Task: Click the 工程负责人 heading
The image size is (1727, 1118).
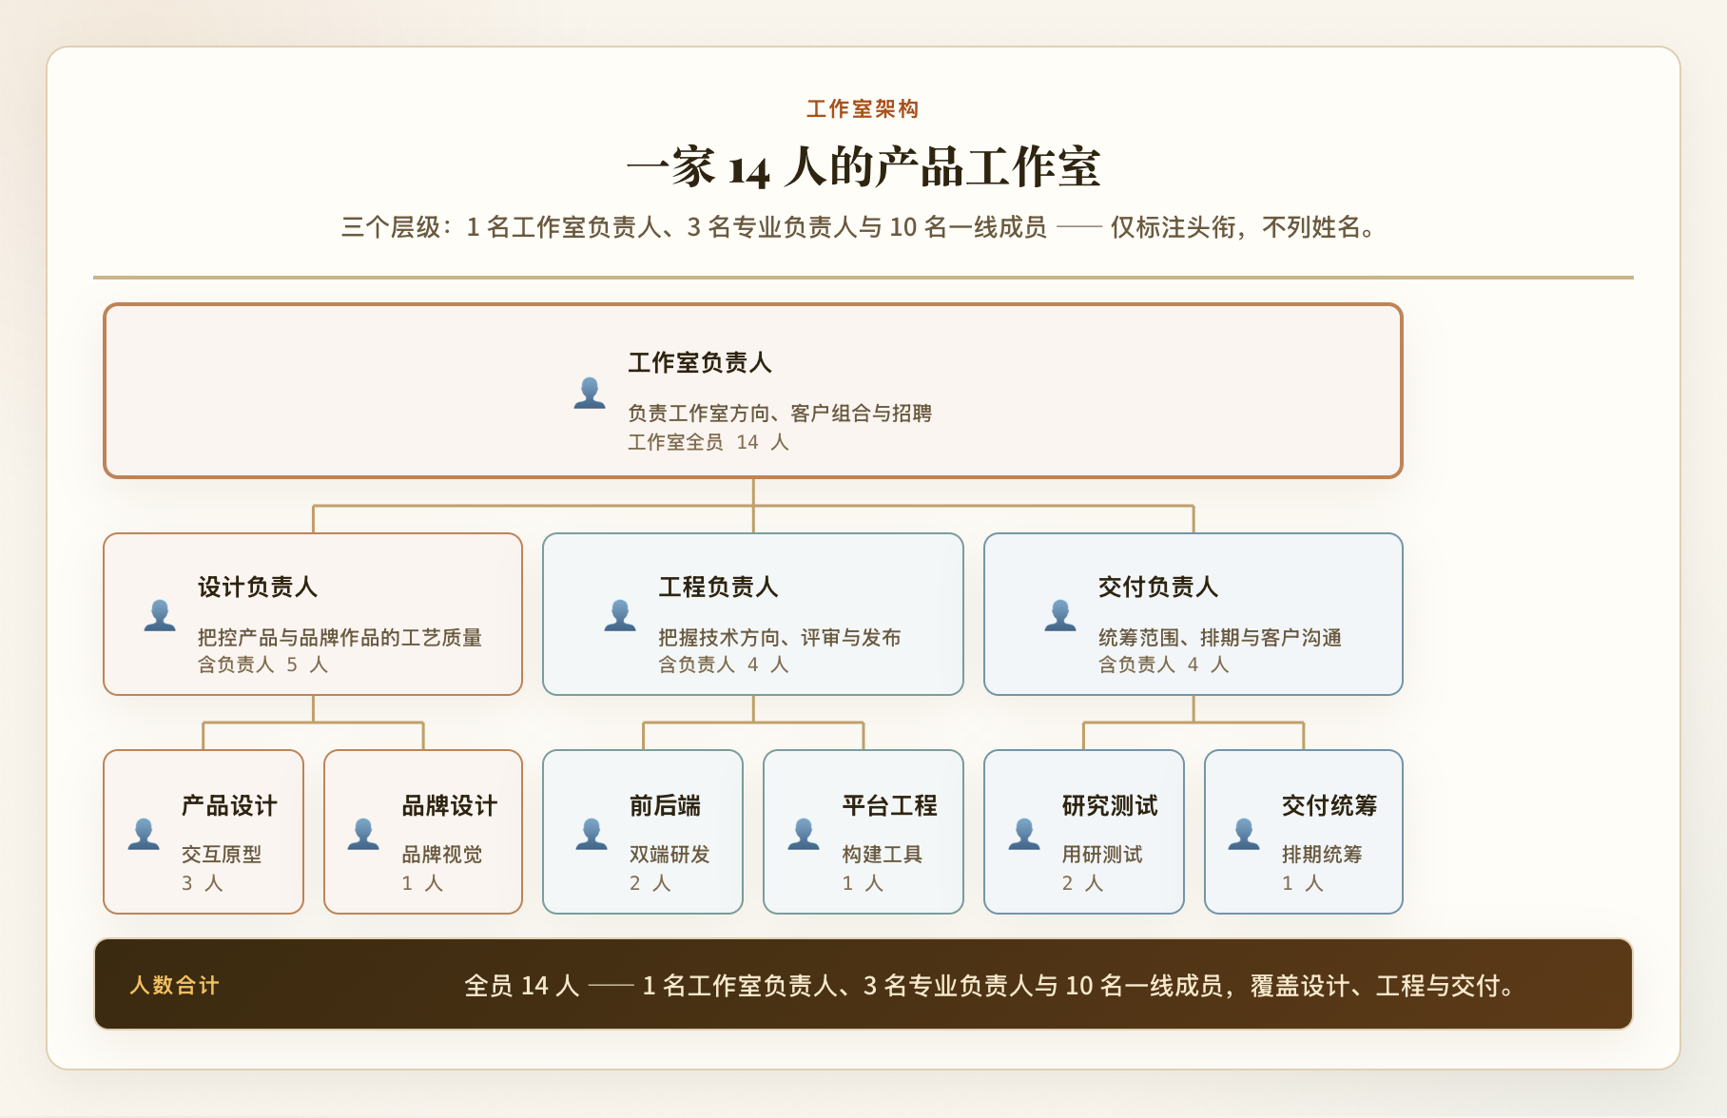Action: pos(719,587)
